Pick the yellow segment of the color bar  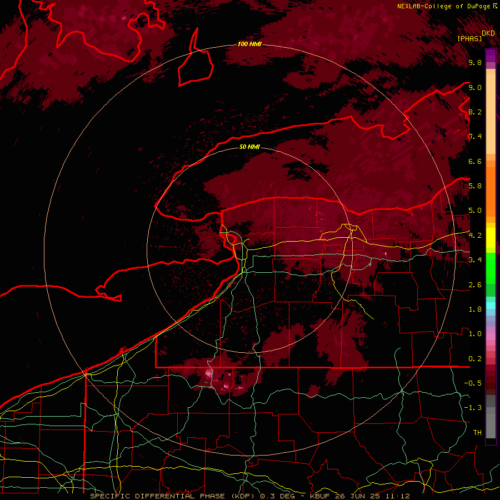(x=491, y=238)
